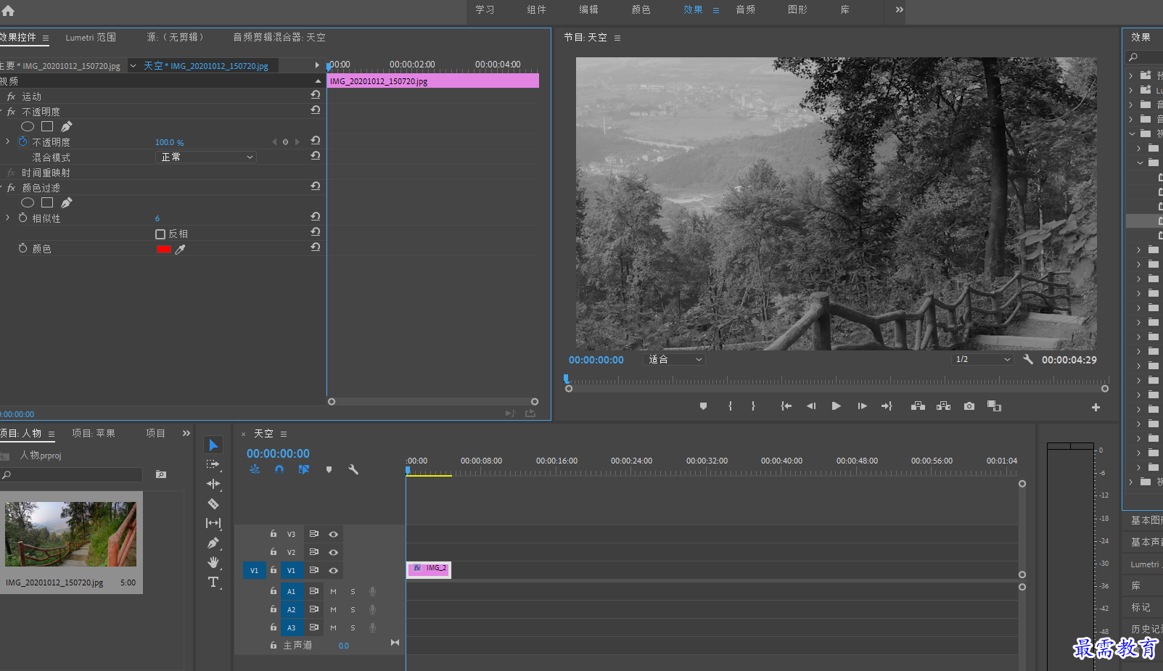The image size is (1163, 671).
Task: Click the Mark Out bracket button
Action: click(x=753, y=406)
